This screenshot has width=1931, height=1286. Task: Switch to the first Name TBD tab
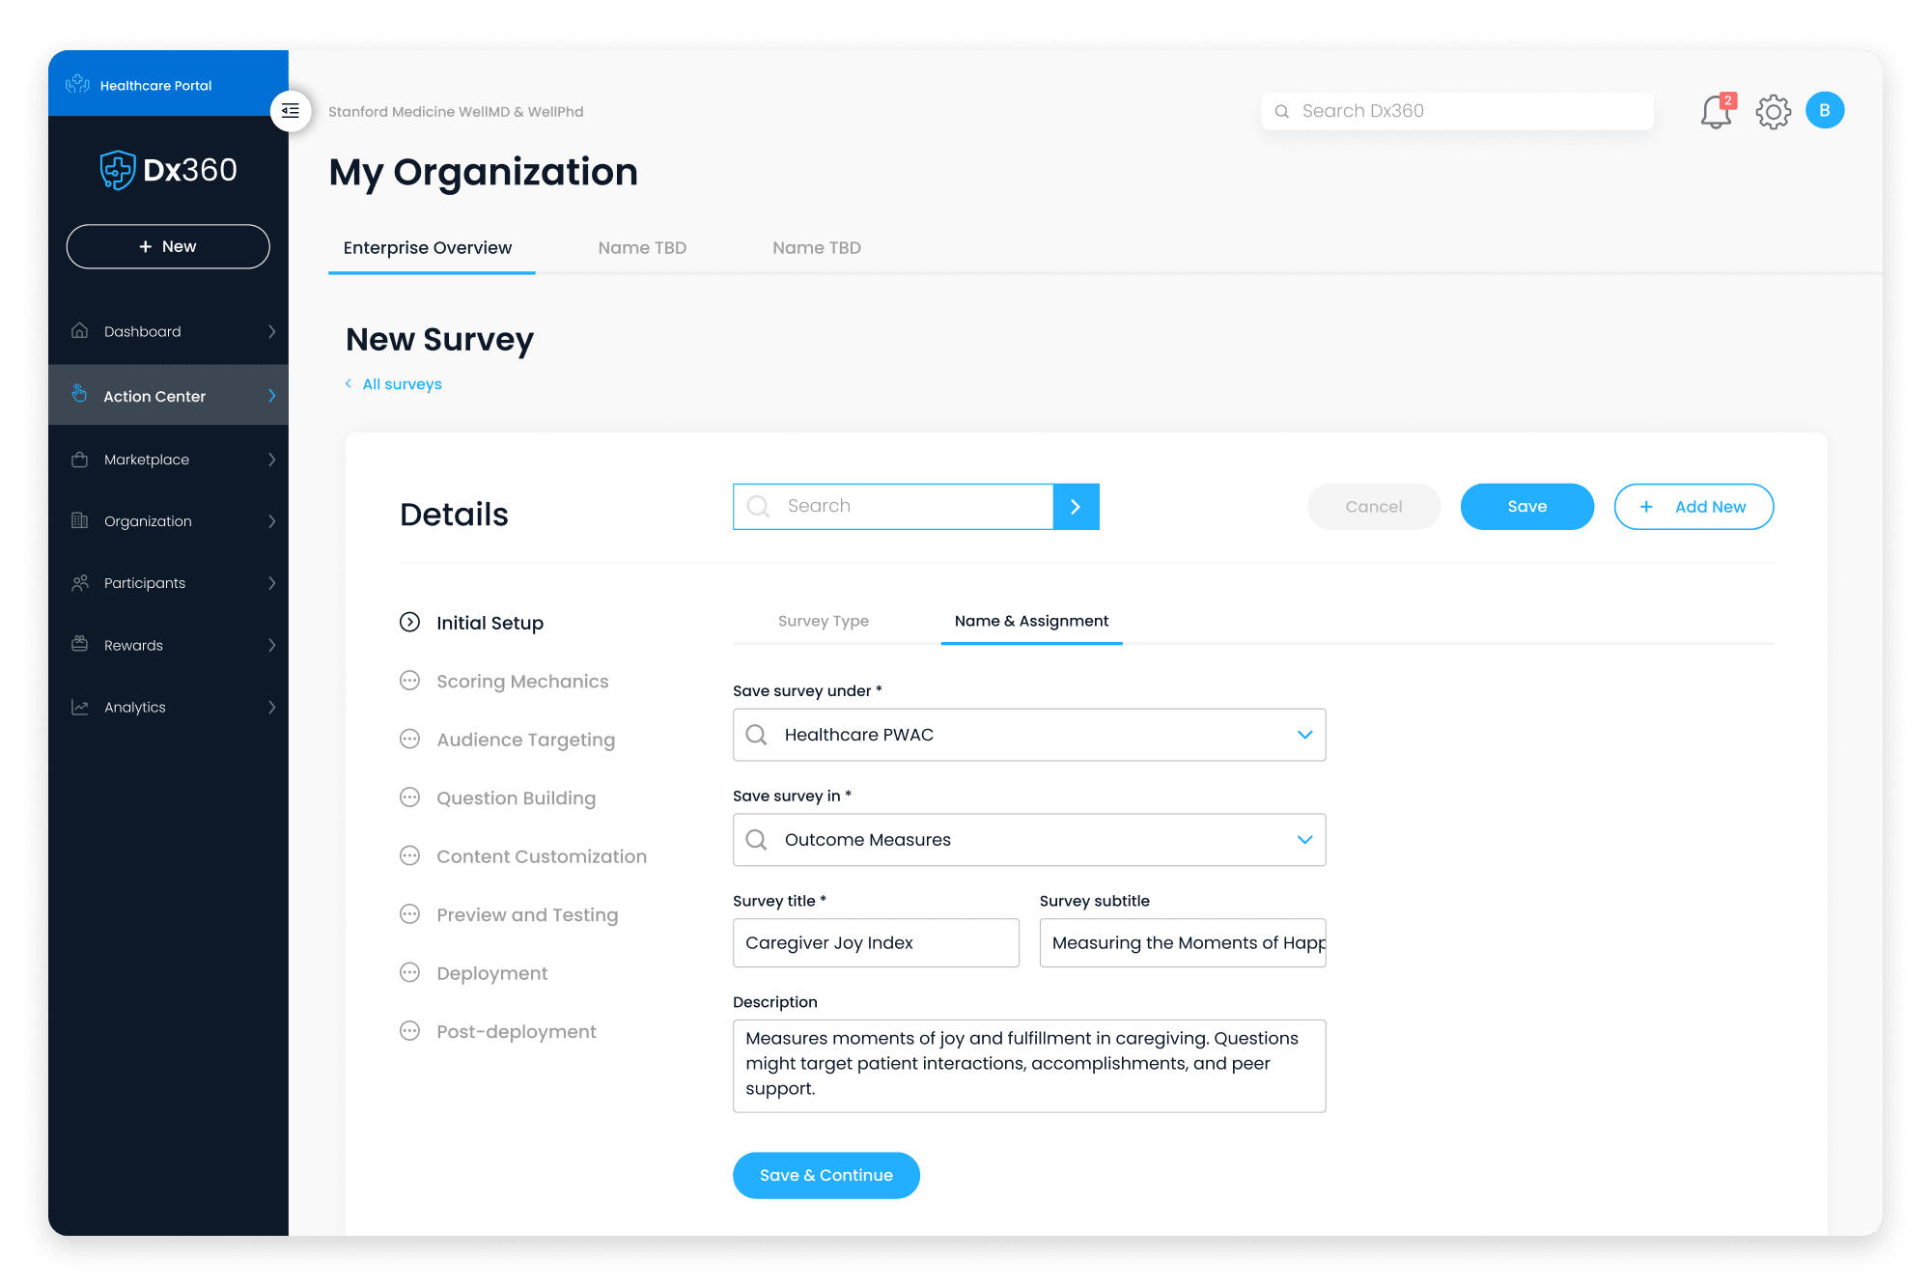(x=642, y=248)
